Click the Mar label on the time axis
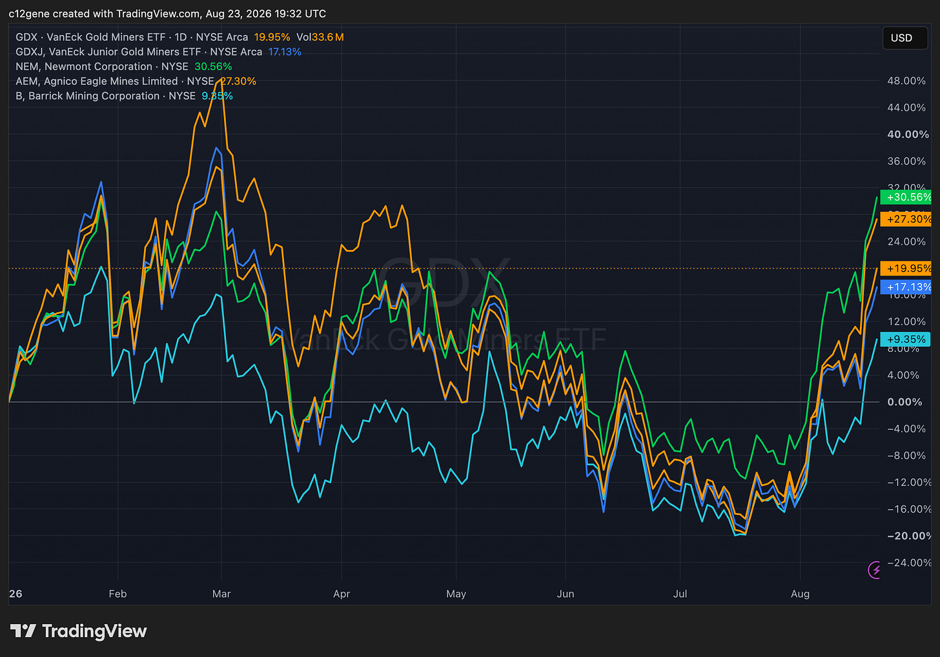This screenshot has width=940, height=657. click(221, 594)
